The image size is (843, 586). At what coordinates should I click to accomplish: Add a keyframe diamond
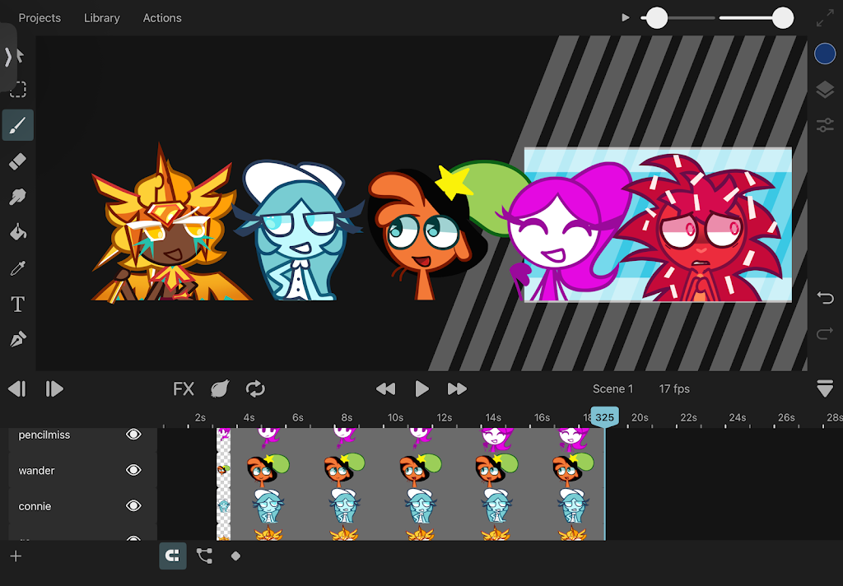pos(235,556)
